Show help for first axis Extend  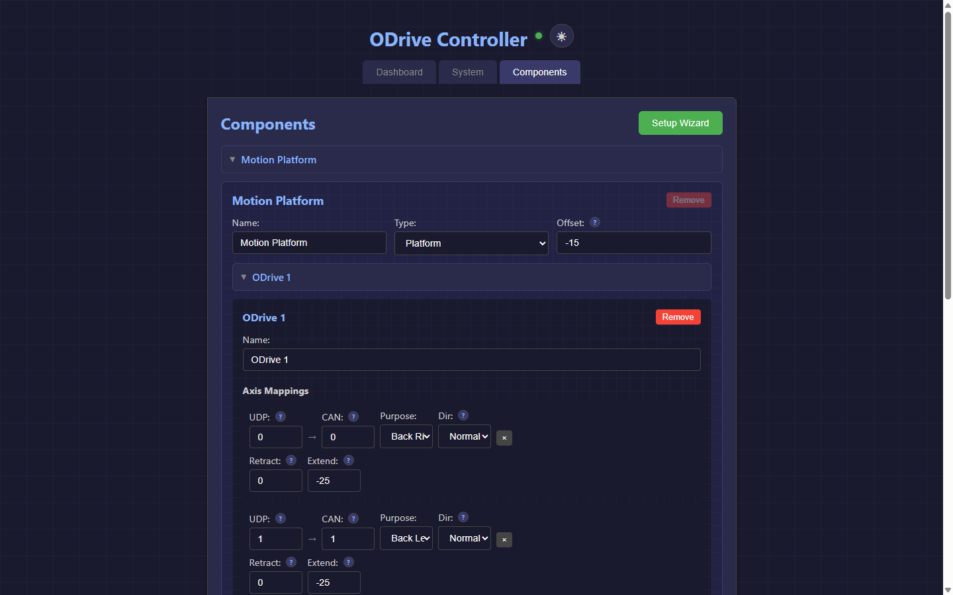coord(349,460)
